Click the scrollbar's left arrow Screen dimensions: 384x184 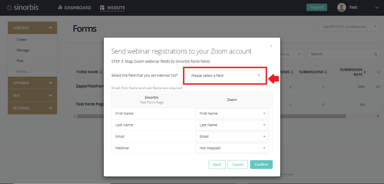[x=75, y=116]
